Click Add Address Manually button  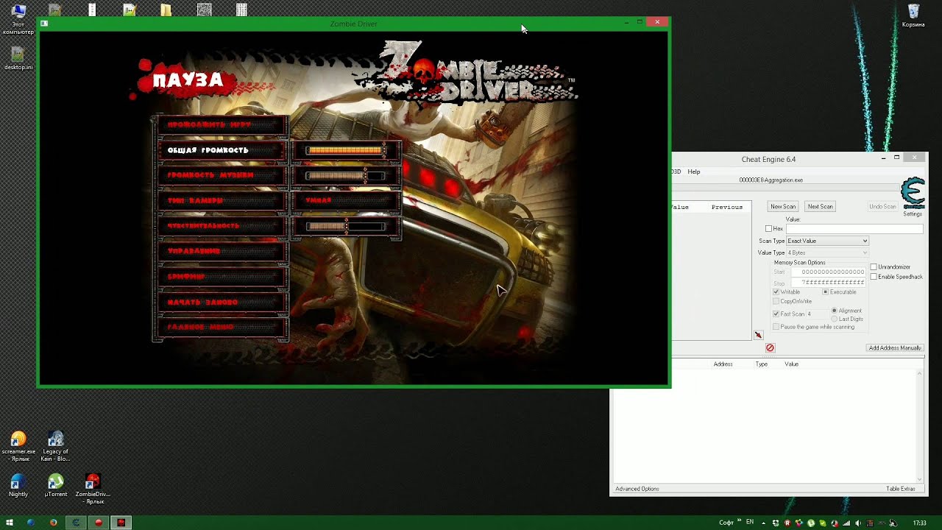895,347
